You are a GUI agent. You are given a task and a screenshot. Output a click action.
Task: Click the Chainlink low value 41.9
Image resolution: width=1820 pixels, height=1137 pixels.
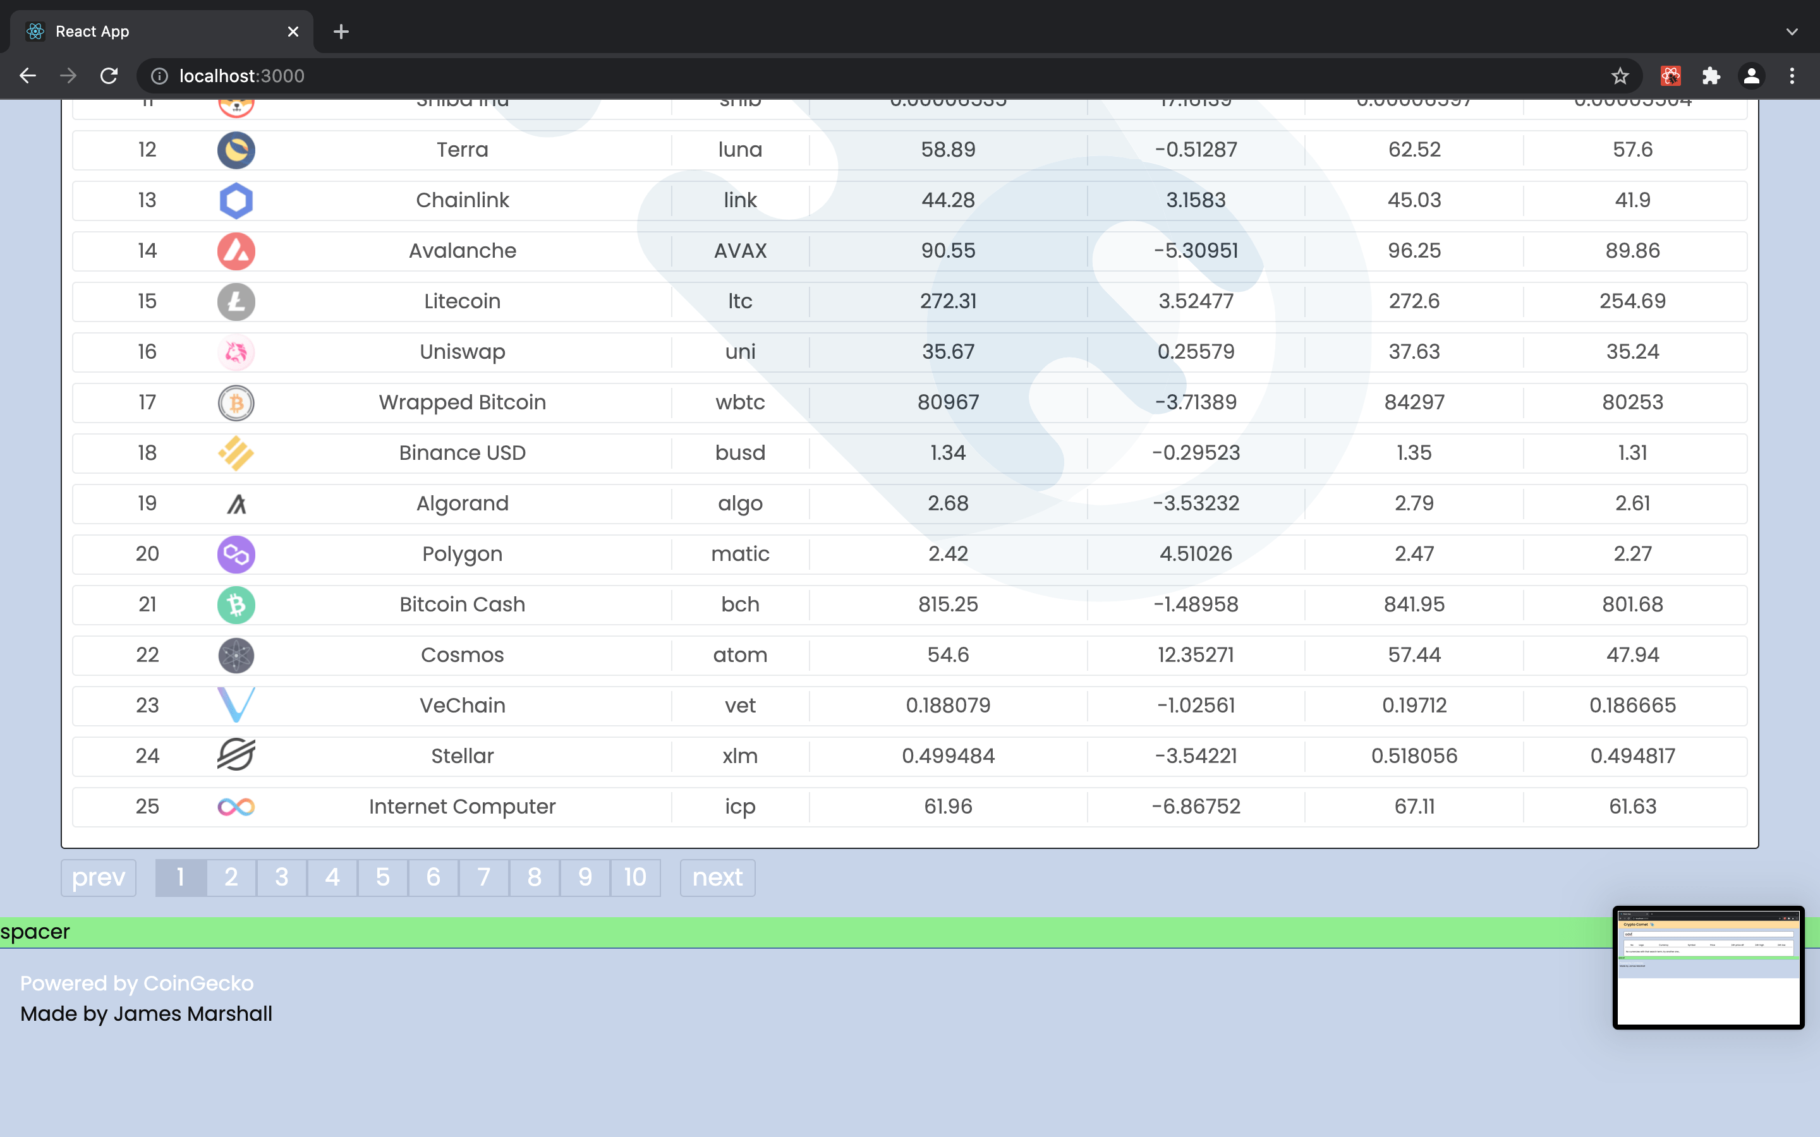(x=1632, y=200)
